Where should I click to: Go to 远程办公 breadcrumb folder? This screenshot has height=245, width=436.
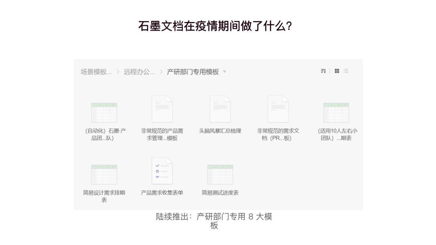click(x=139, y=72)
